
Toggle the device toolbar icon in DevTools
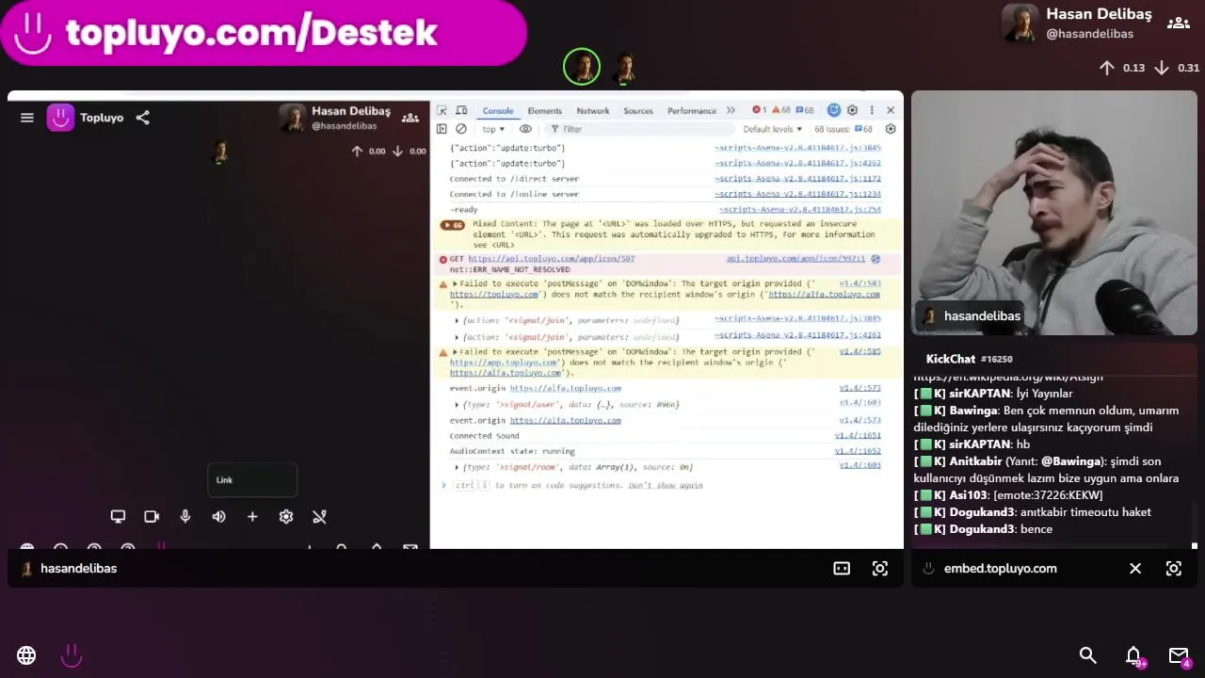pyautogui.click(x=461, y=110)
